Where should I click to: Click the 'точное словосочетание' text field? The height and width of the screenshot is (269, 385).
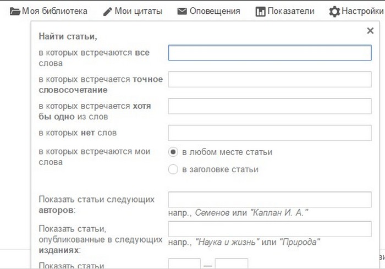269,79
